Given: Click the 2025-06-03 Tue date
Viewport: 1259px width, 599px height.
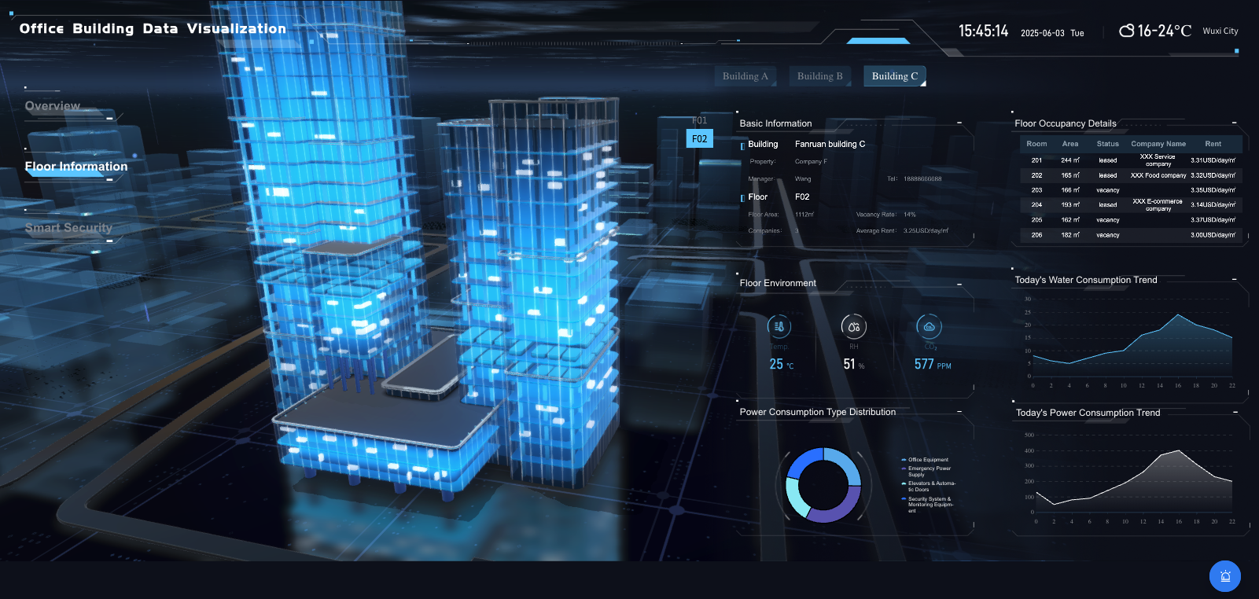Looking at the screenshot, I should pyautogui.click(x=1052, y=33).
